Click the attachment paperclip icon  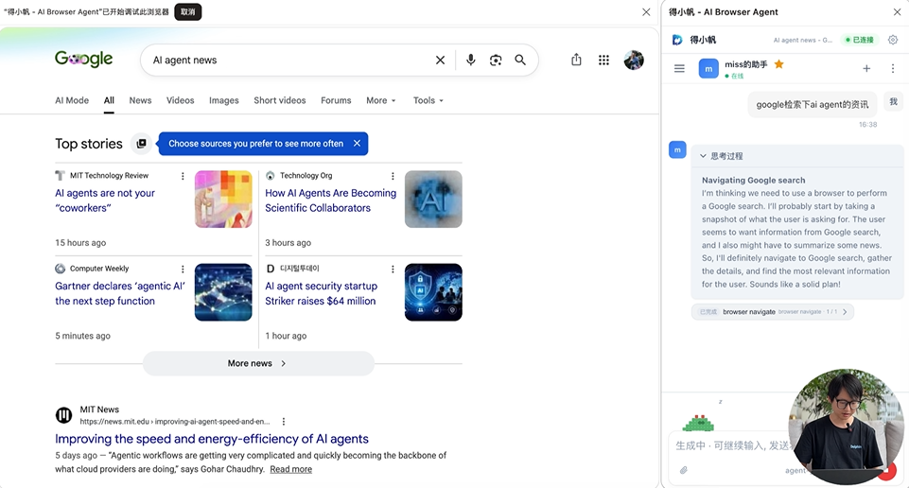tap(684, 470)
